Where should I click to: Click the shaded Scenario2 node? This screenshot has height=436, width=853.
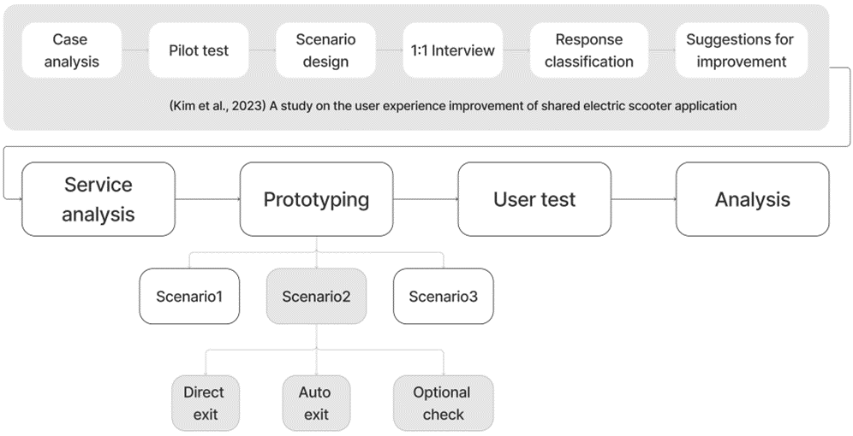coord(316,297)
